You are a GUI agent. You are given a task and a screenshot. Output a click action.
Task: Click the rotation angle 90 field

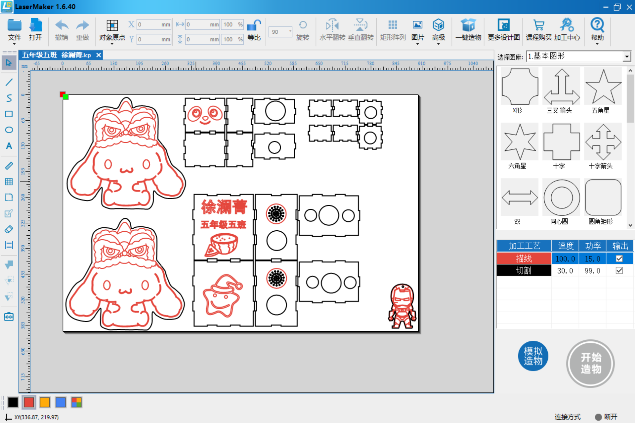tap(280, 32)
